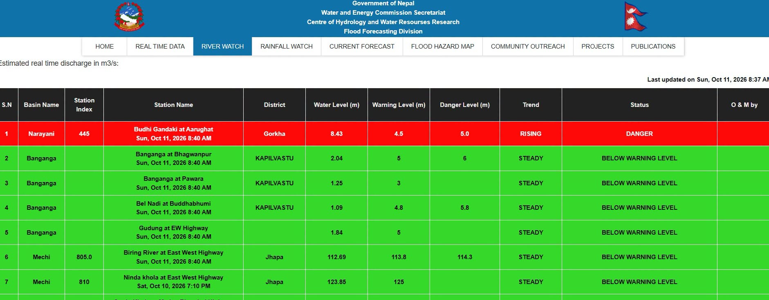Image resolution: width=769 pixels, height=300 pixels.
Task: Open Bel Nadi at Buddhabhumi station
Action: pos(173,204)
